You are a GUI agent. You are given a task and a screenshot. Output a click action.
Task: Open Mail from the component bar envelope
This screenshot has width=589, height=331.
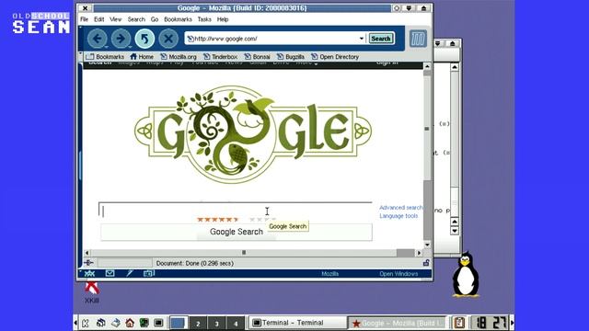[110, 273]
